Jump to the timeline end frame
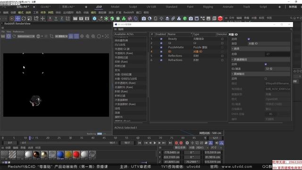Viewport: 302px width, 170px height. coord(170,143)
